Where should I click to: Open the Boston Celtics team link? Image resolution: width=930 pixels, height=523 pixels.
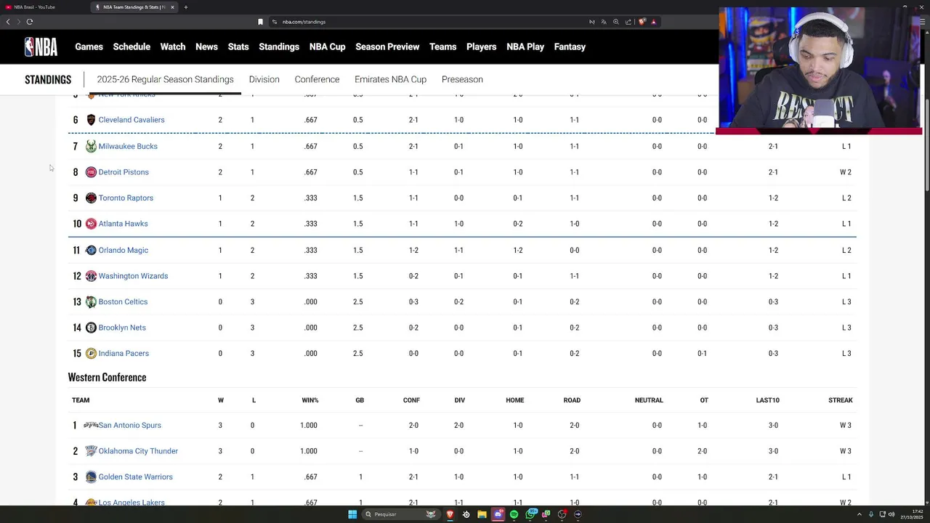click(123, 301)
